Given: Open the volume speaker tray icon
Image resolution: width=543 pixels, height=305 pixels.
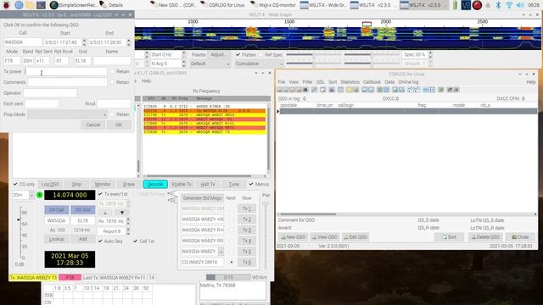Looking at the screenshot, I should pos(520,5).
